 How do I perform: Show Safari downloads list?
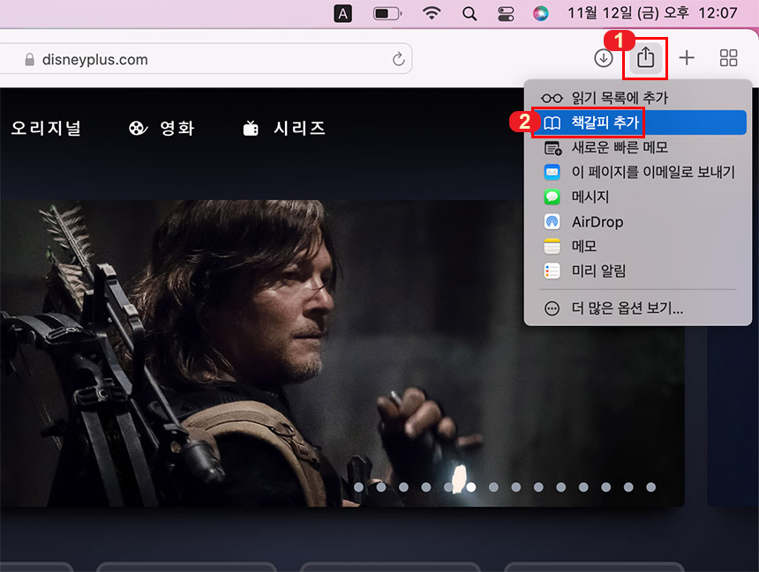(x=603, y=58)
